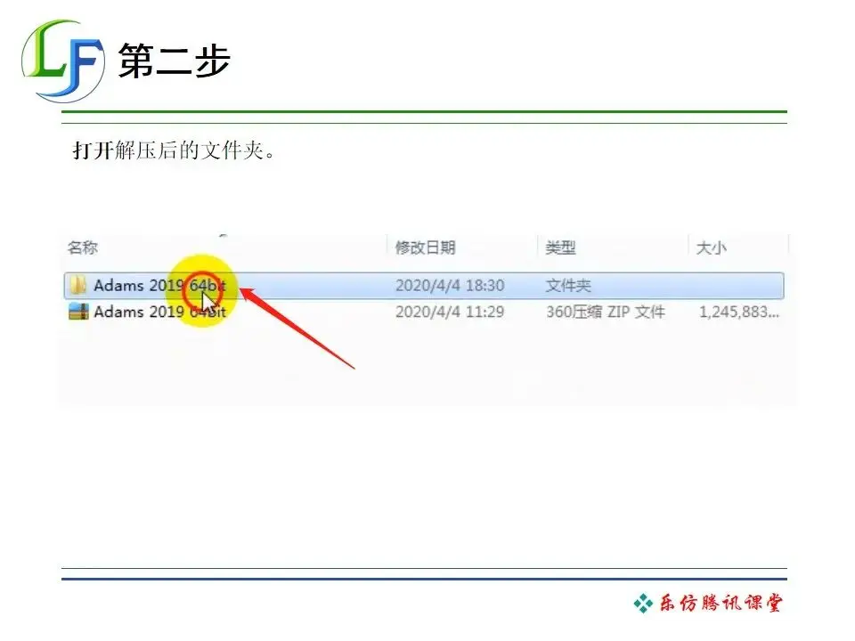Select the Adams 2019 64bit ZIP archive icon

(x=78, y=312)
